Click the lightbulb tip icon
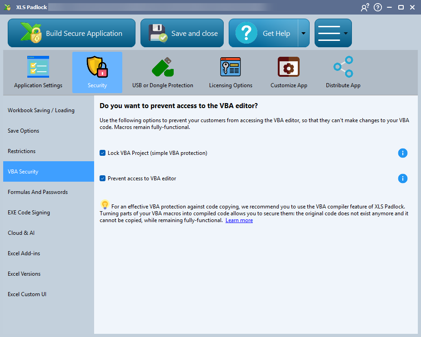 pyautogui.click(x=105, y=205)
